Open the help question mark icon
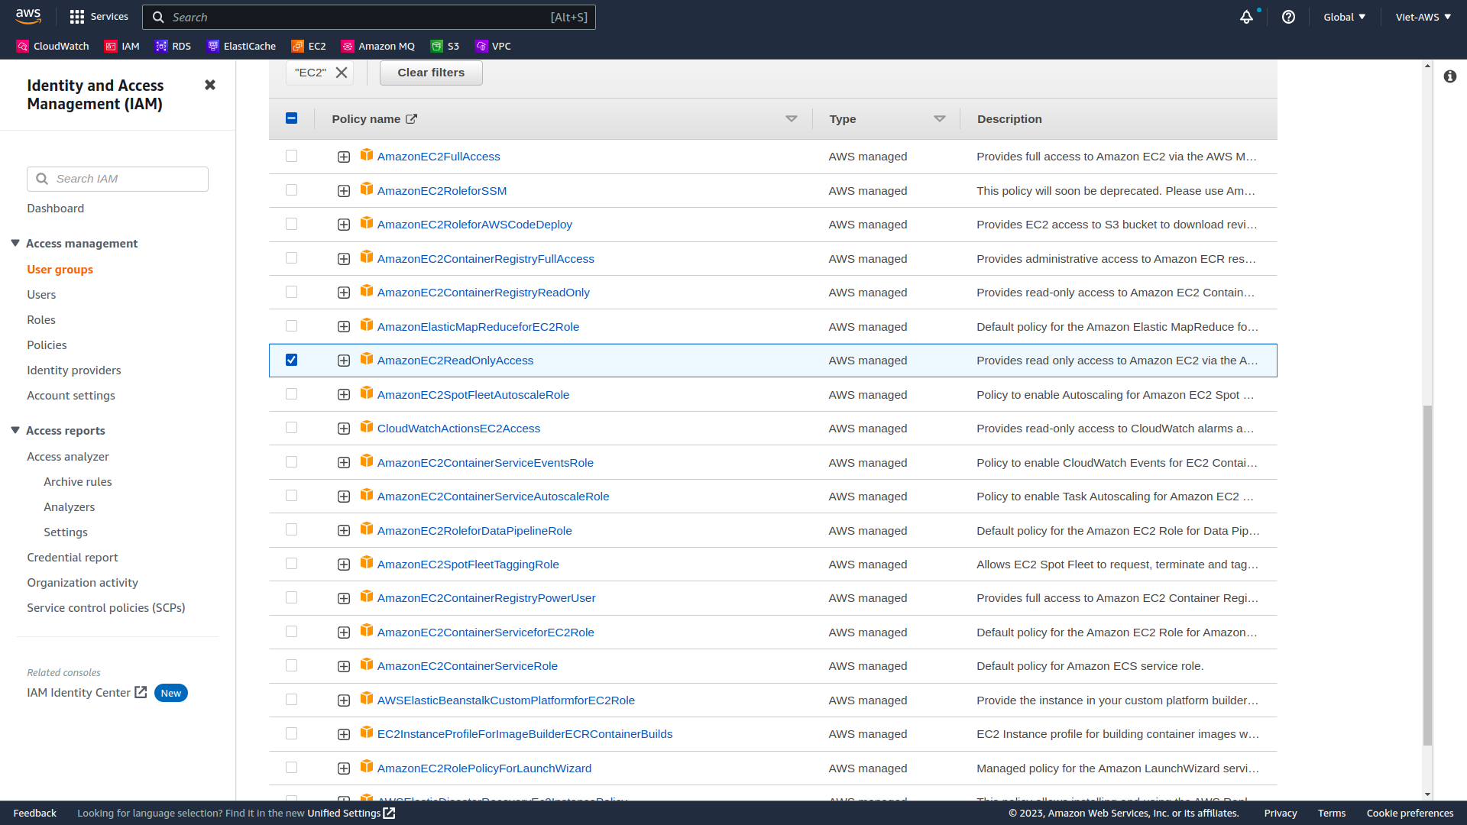Screen dimensions: 1467x825 [x=1288, y=17]
